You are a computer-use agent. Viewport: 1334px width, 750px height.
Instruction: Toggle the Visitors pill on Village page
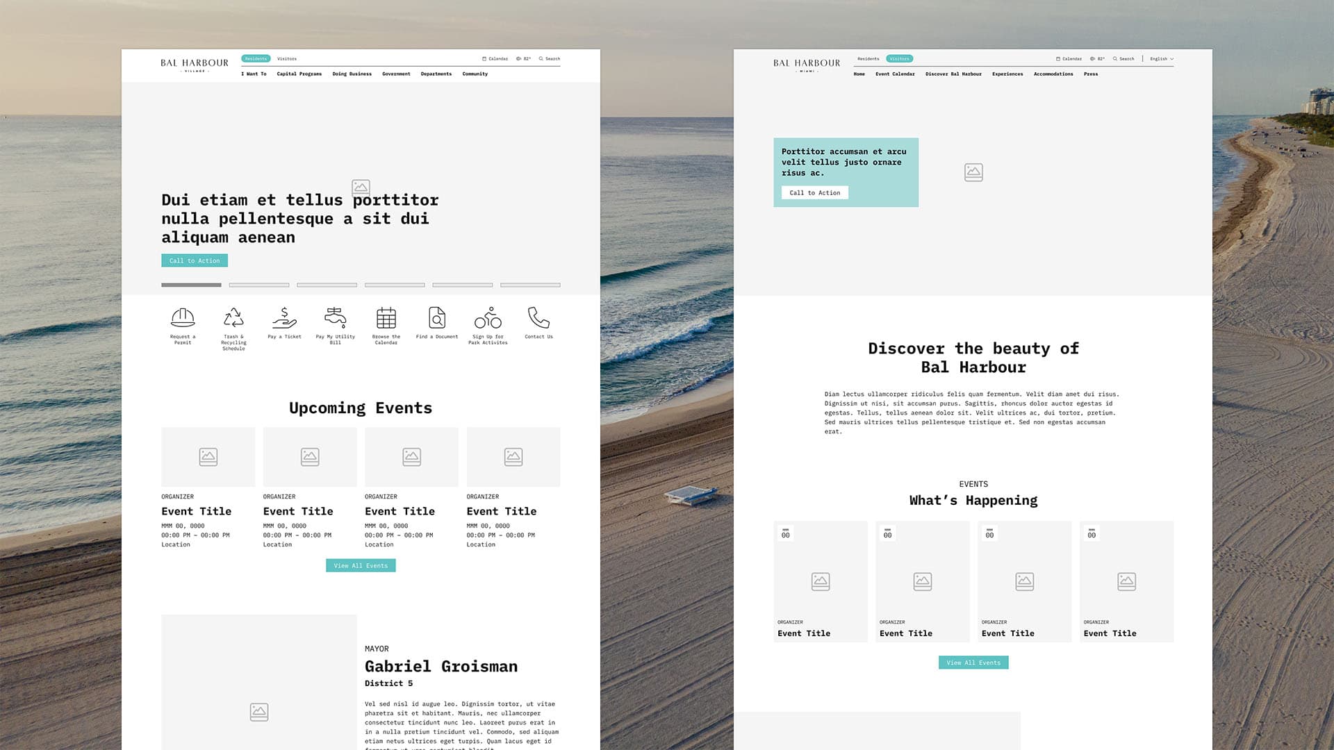(287, 59)
